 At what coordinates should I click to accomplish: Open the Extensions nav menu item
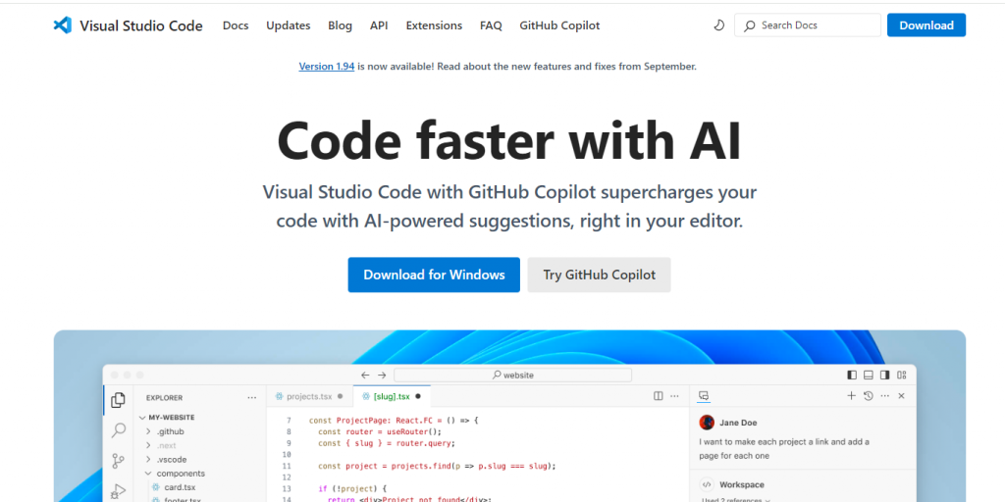point(434,25)
